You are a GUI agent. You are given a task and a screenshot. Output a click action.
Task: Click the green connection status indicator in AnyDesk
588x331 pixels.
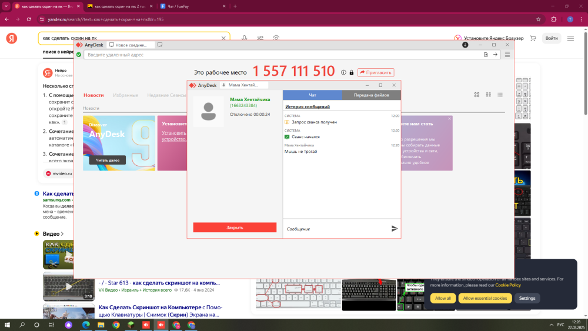[x=79, y=55]
